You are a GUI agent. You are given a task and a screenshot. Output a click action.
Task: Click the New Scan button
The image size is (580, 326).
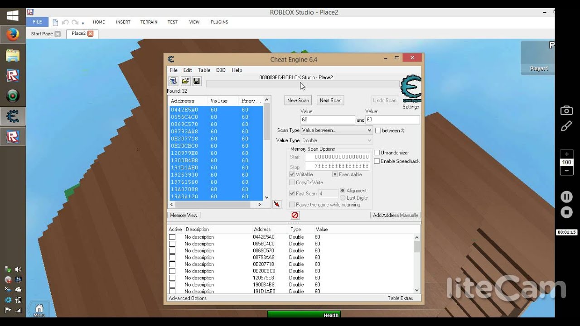298,101
